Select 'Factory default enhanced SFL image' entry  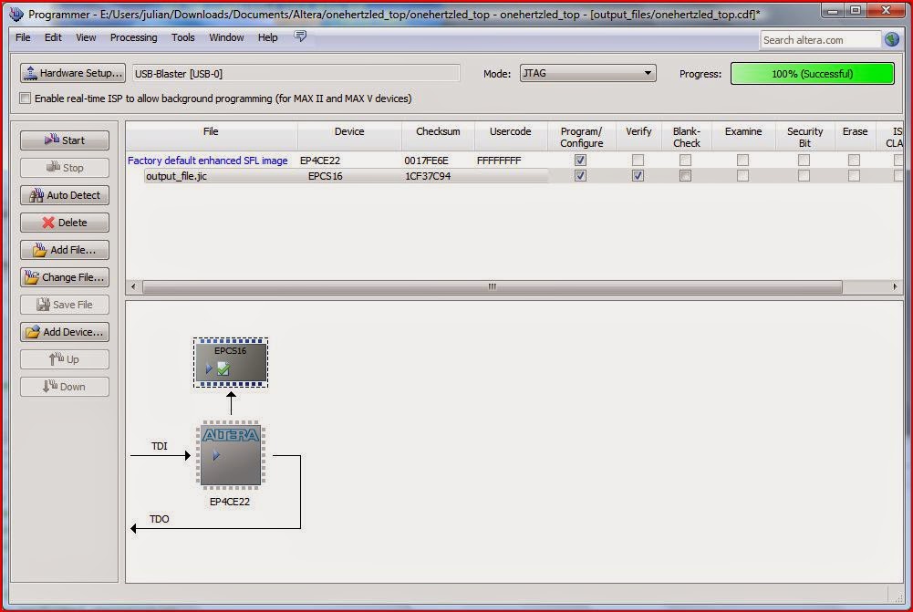208,161
